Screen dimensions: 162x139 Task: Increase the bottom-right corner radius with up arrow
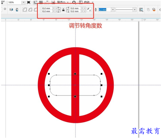point(85,11)
